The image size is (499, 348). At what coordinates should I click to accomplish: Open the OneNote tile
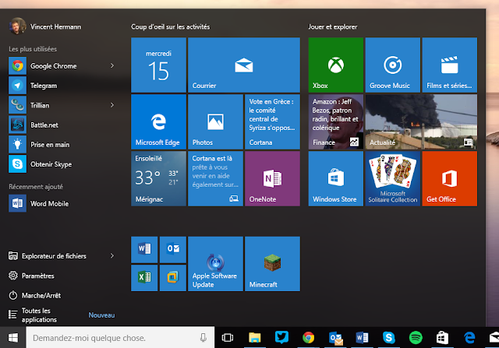(272, 178)
